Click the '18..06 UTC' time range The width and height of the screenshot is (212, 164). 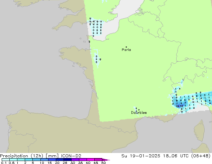pos(176,156)
